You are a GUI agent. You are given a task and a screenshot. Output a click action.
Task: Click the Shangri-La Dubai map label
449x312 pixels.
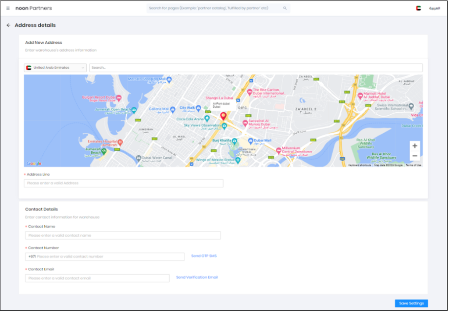[x=219, y=98]
